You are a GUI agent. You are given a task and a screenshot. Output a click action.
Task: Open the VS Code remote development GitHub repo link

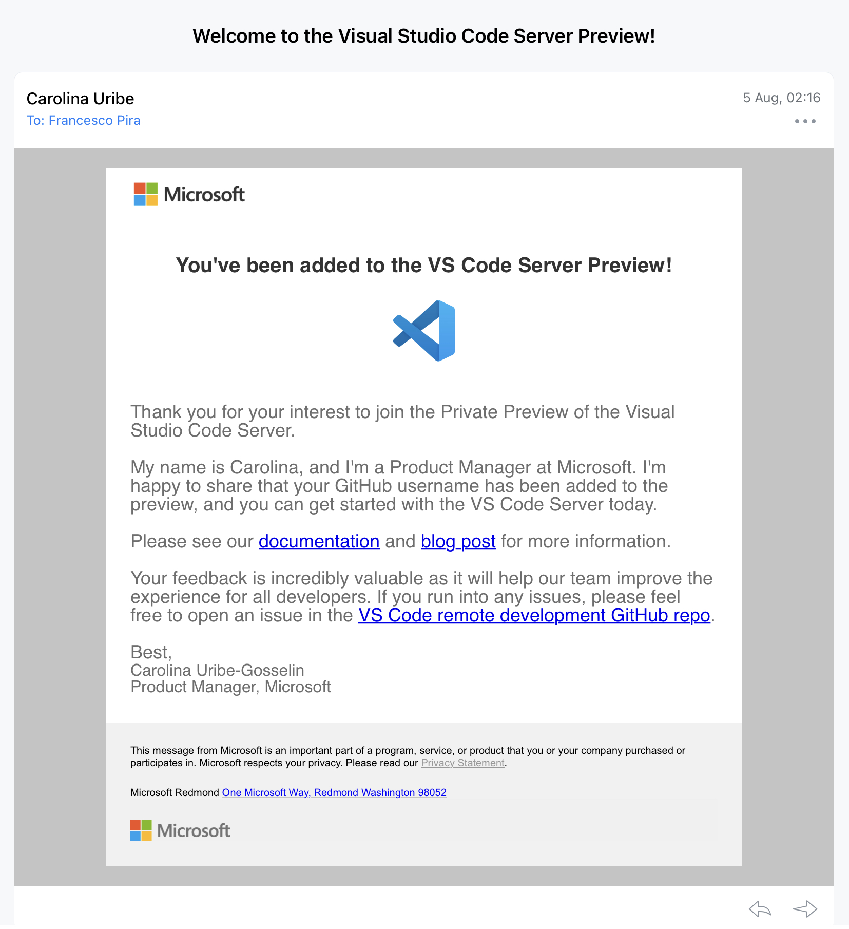click(x=534, y=615)
